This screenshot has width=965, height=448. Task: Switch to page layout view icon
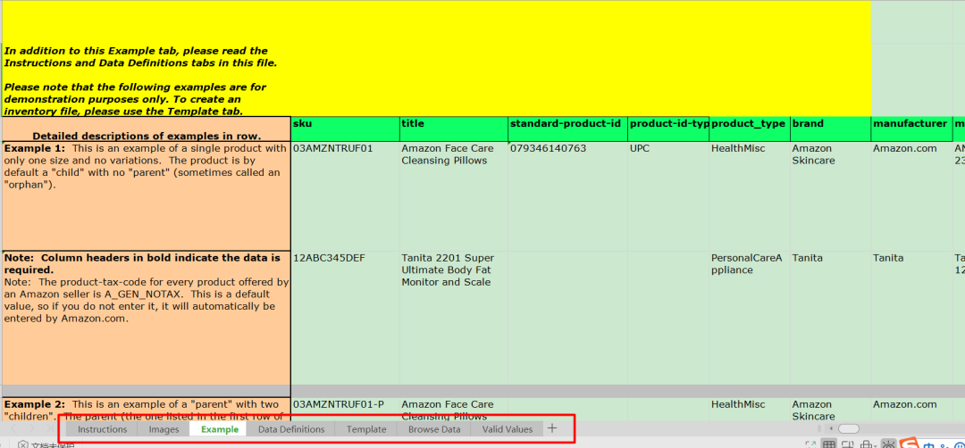click(848, 444)
